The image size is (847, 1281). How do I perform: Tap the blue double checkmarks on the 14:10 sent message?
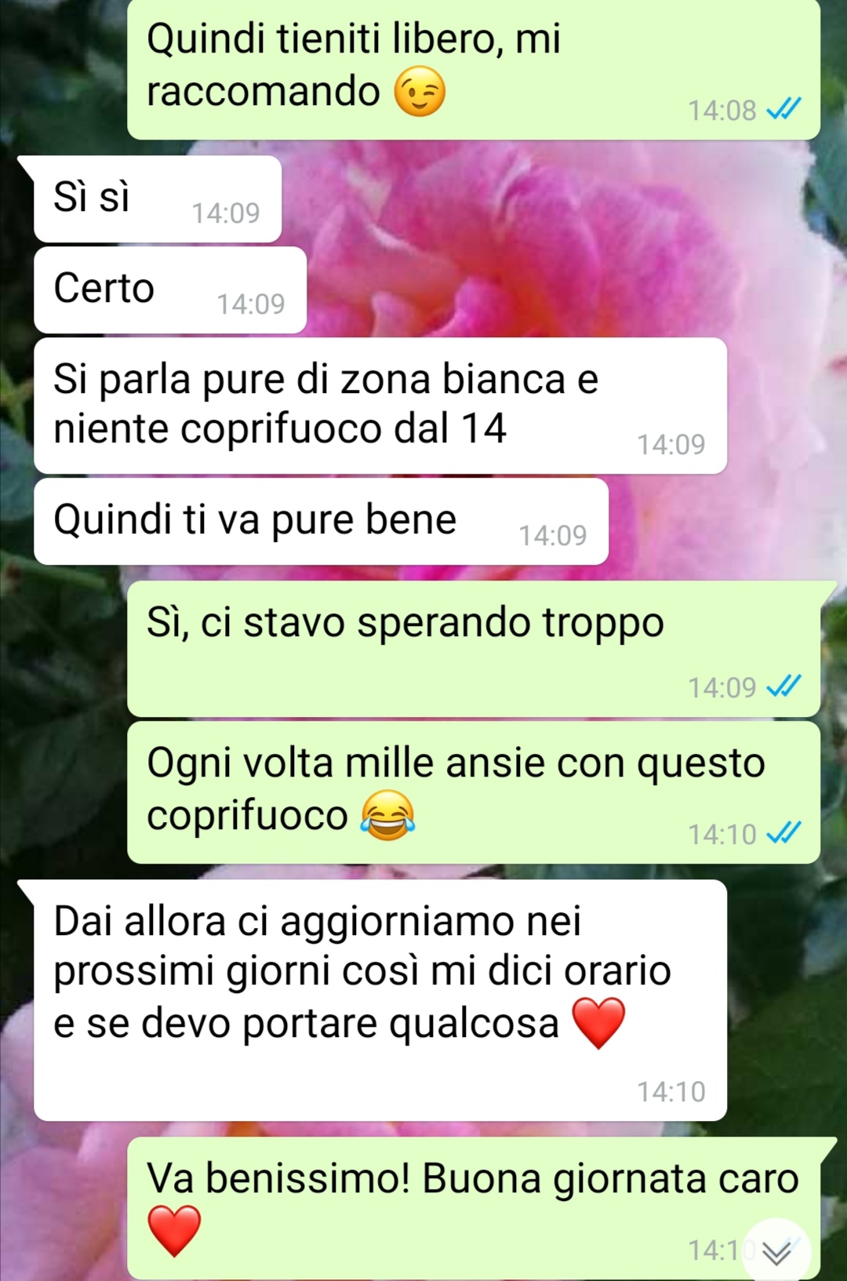click(783, 833)
